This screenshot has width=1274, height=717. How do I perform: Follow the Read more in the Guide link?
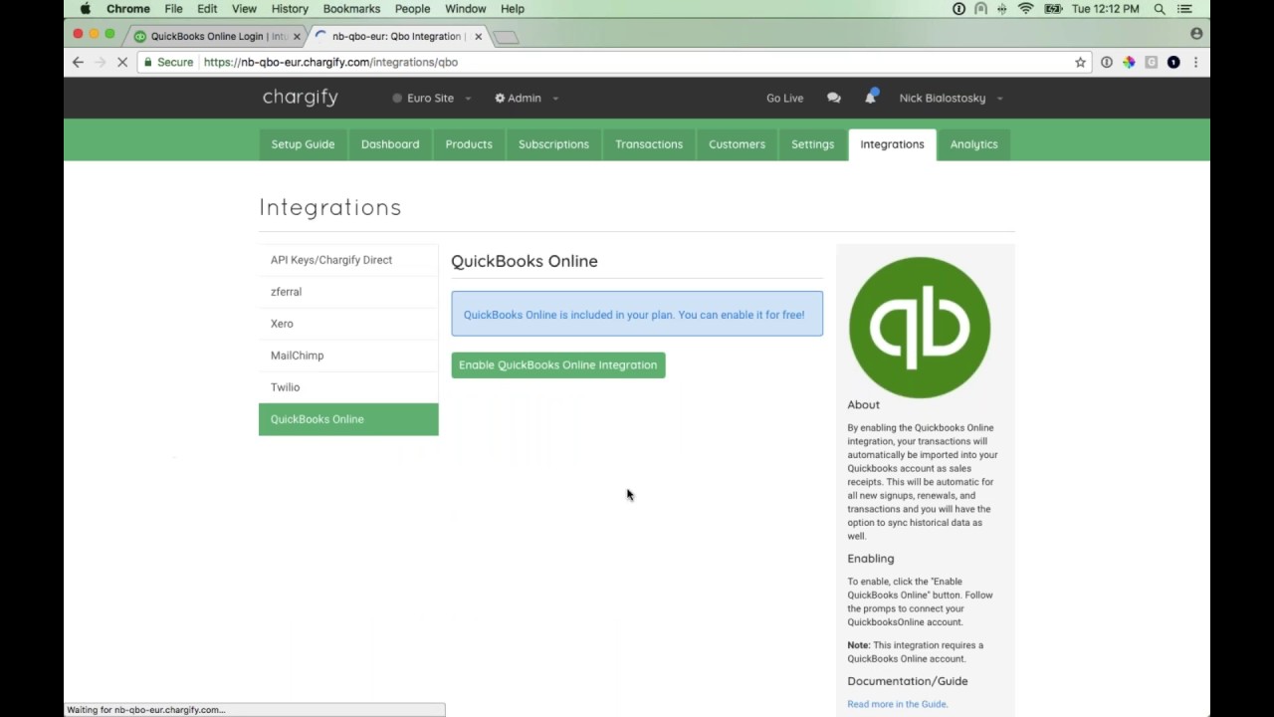pos(897,704)
